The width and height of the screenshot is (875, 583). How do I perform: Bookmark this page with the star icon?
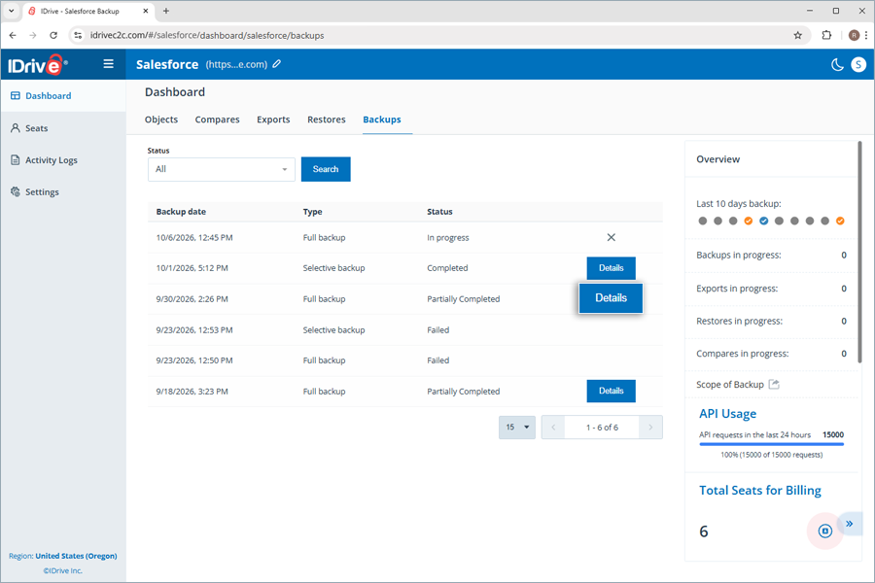coord(798,35)
